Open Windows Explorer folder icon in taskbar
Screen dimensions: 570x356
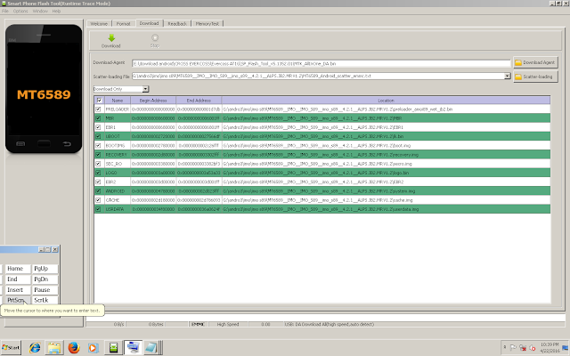tap(54, 348)
